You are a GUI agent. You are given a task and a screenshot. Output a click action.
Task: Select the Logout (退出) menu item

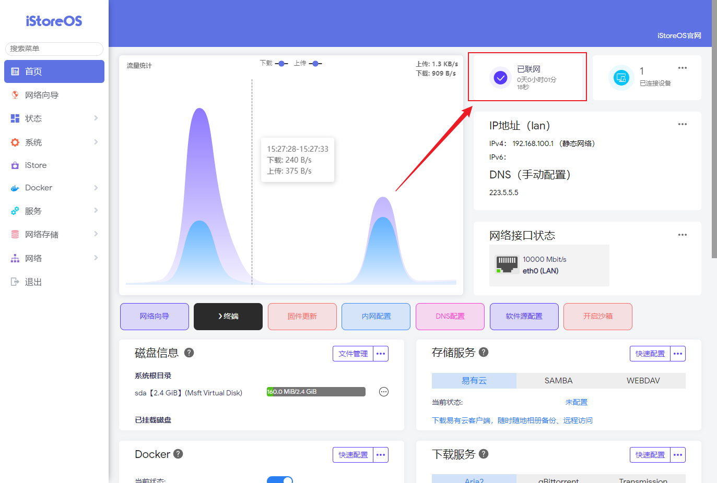coord(54,282)
